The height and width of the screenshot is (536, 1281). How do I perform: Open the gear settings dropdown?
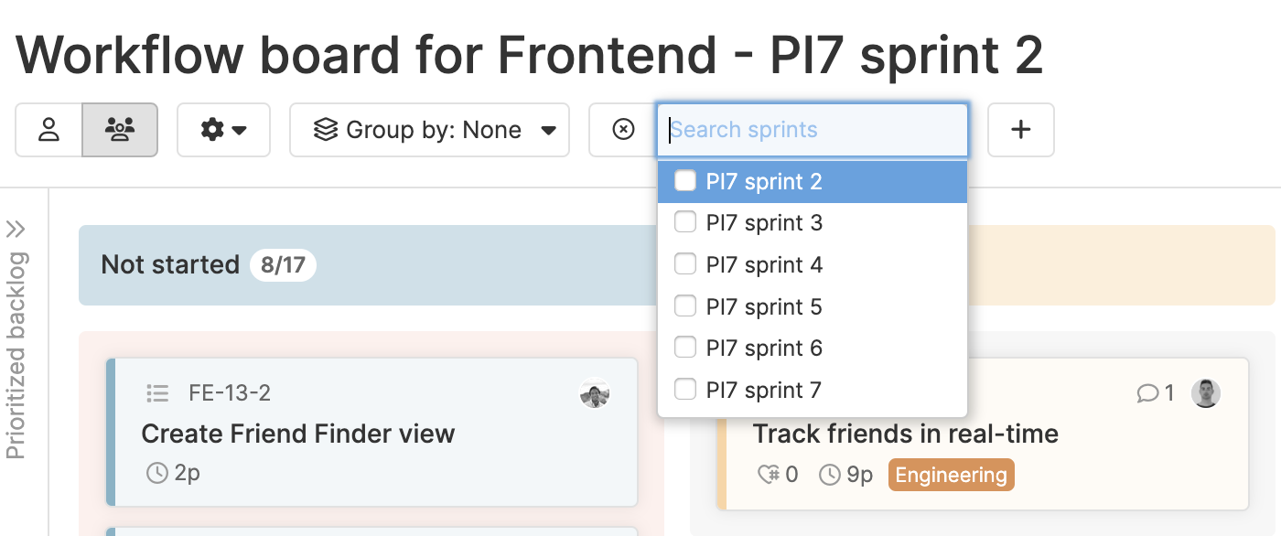pyautogui.click(x=223, y=130)
